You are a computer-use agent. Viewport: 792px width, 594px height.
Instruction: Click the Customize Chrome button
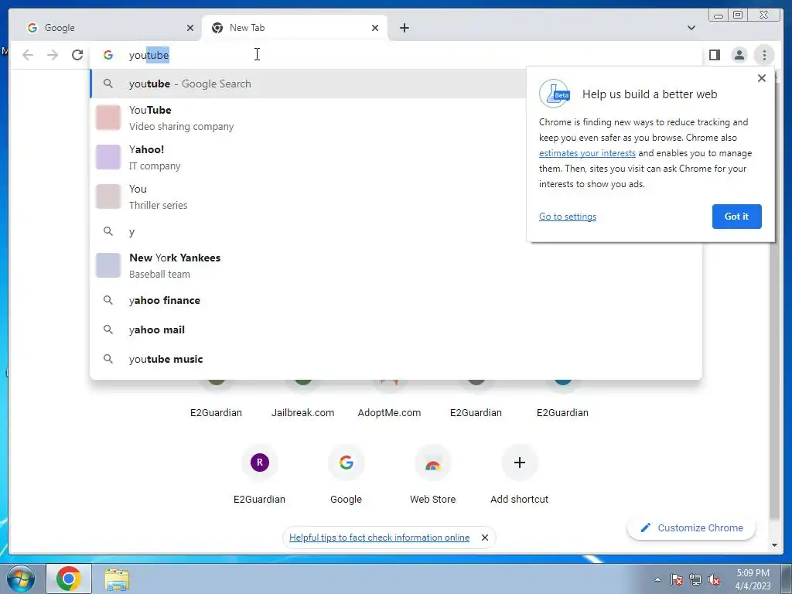coord(691,527)
